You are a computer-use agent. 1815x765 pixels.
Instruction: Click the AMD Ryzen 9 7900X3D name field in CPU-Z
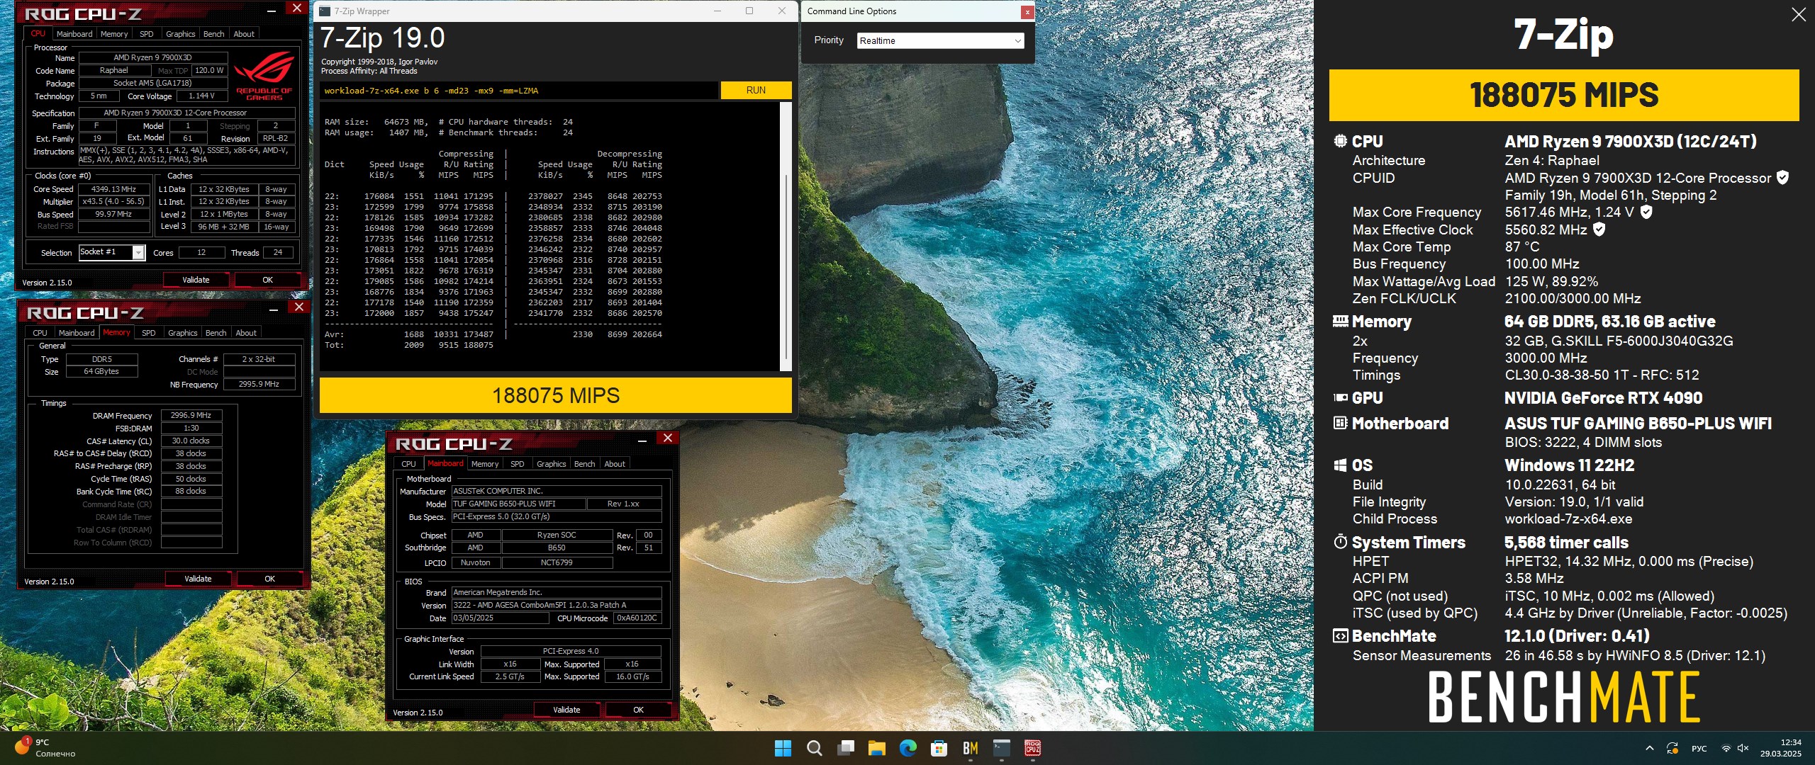click(x=153, y=57)
